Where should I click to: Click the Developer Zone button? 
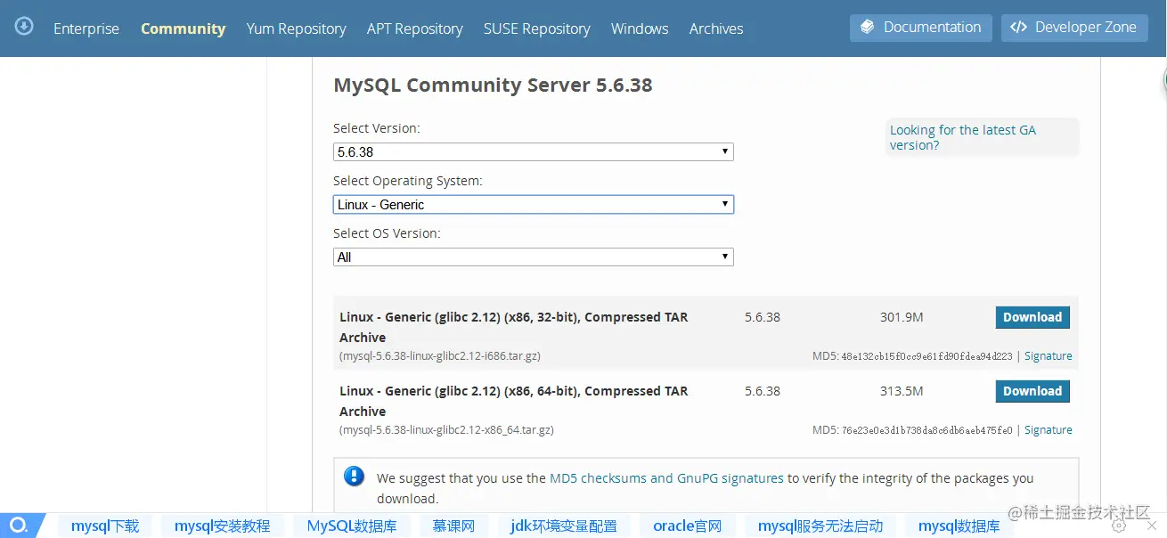tap(1074, 28)
